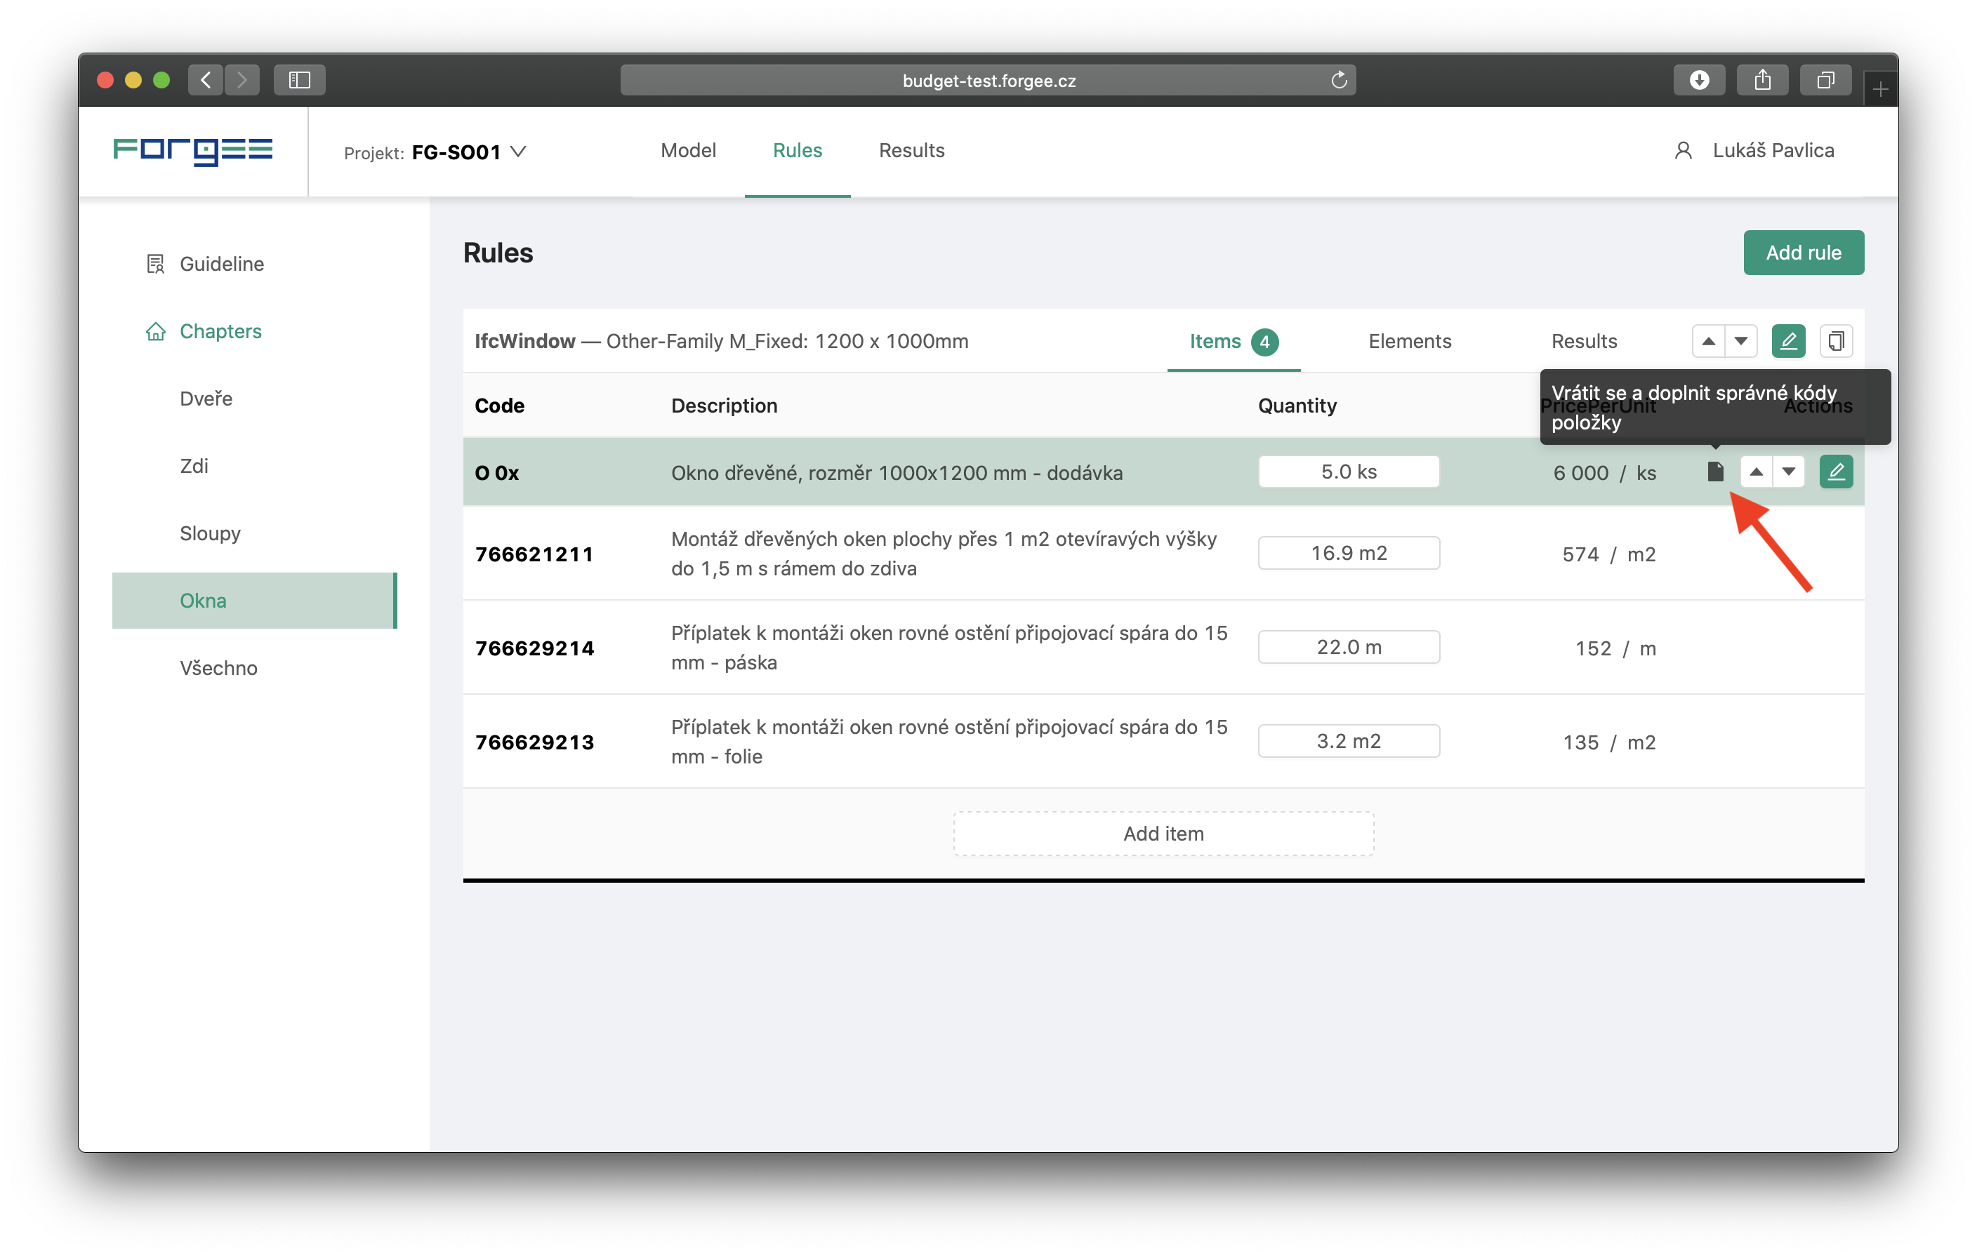The image size is (1977, 1256).
Task: Switch to the top Results tab
Action: point(911,151)
